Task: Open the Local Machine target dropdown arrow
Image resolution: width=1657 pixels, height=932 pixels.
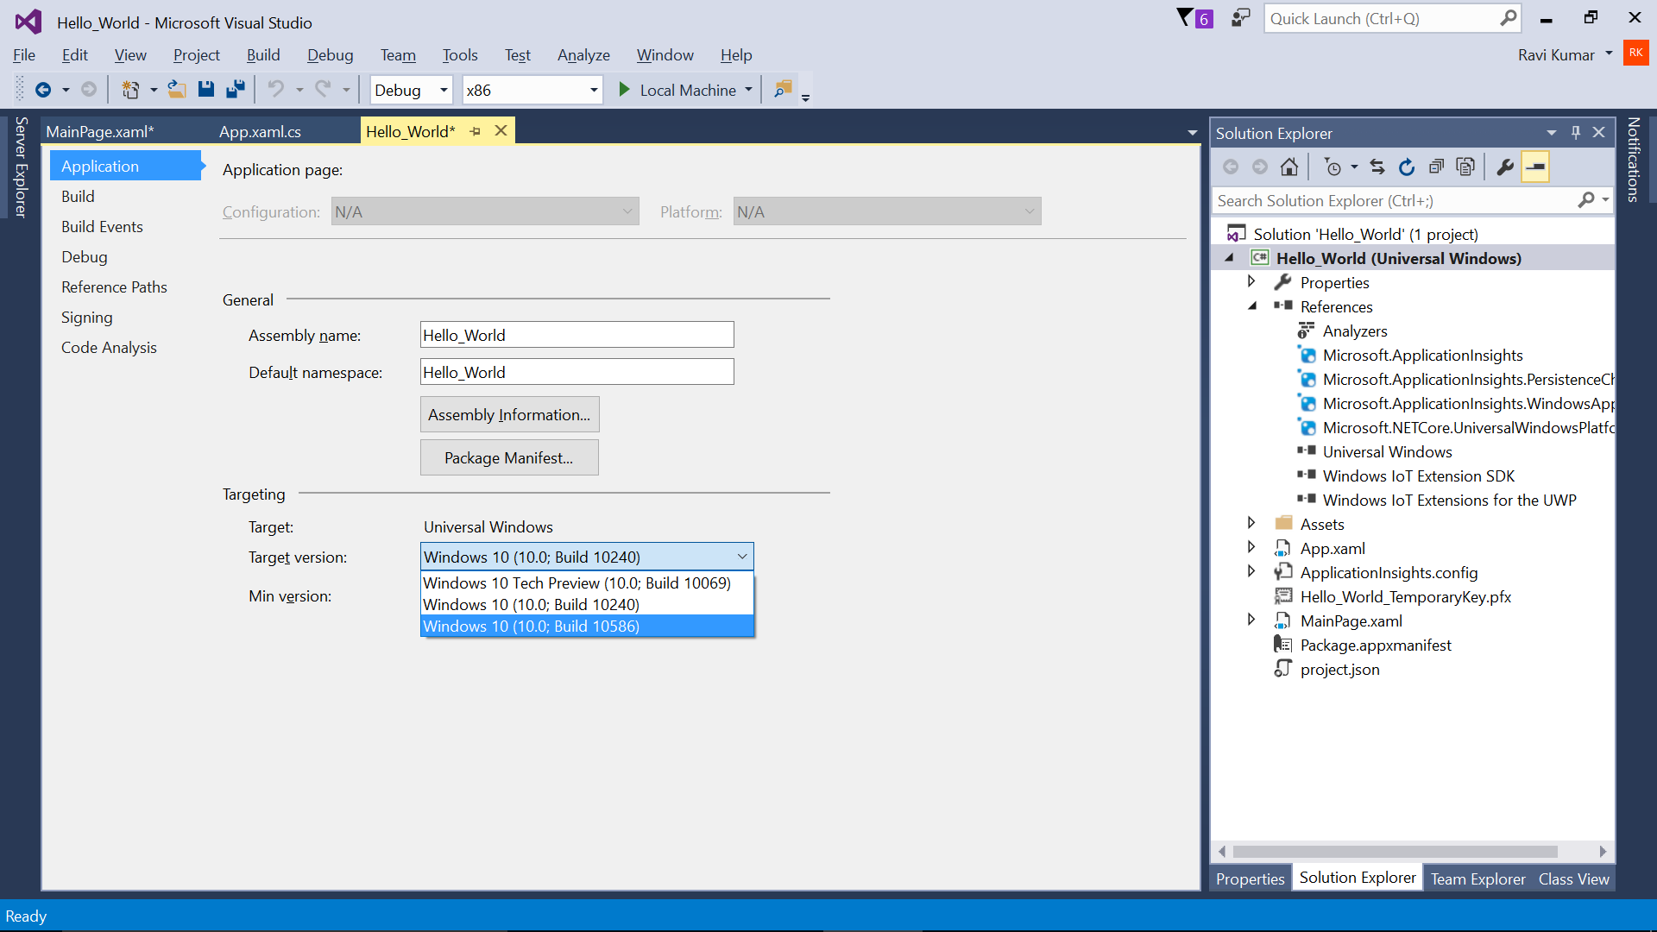Action: (x=748, y=90)
